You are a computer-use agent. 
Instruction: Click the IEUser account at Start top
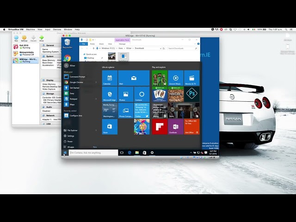[x=70, y=66]
